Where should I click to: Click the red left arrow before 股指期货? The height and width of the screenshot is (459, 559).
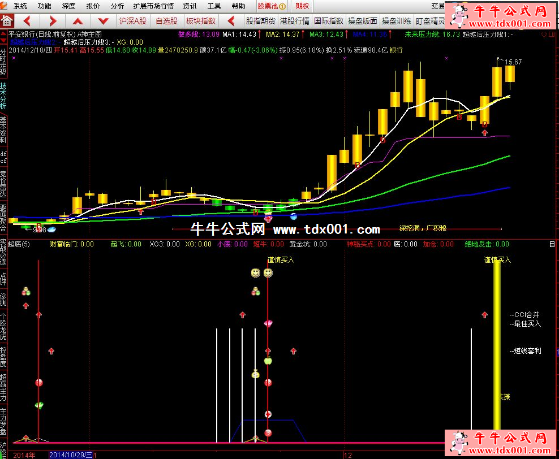coord(231,21)
